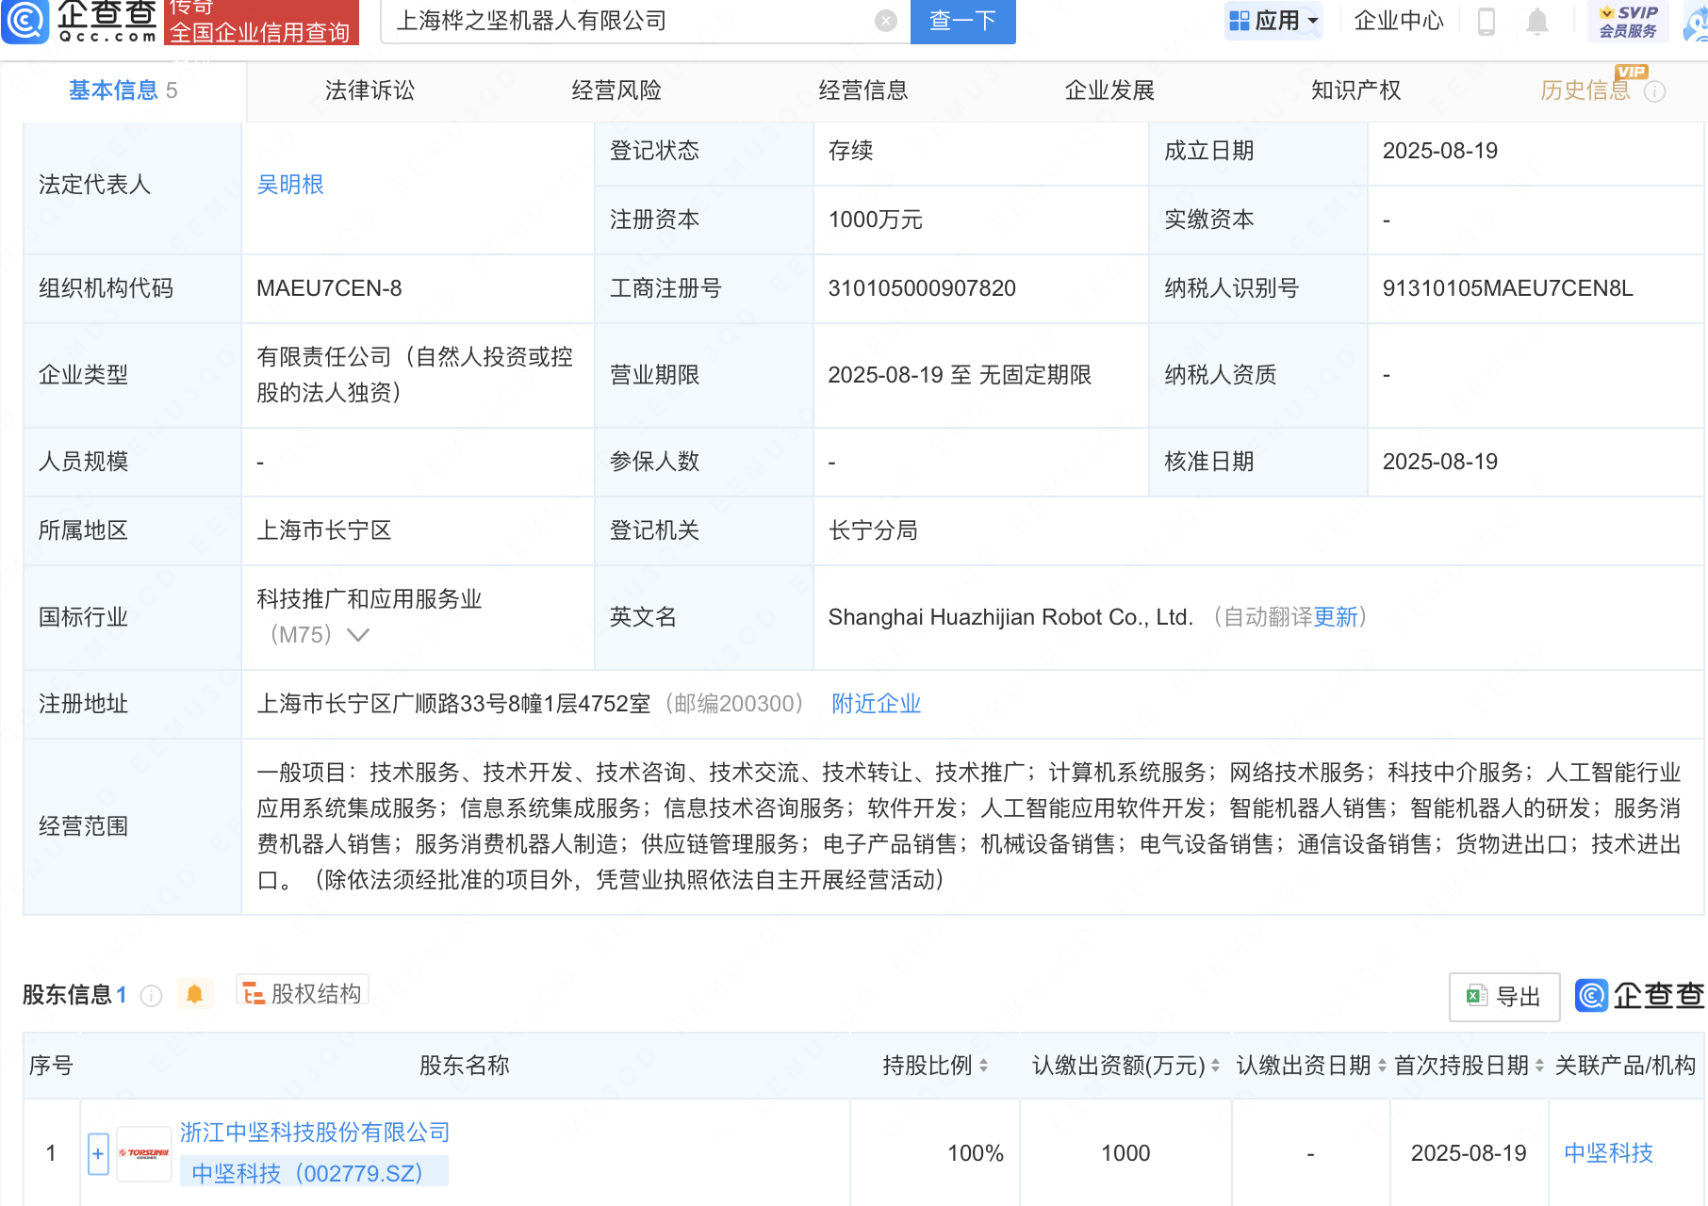This screenshot has height=1206, width=1708.
Task: Click the Qichacha logo icon
Action: pos(25,21)
